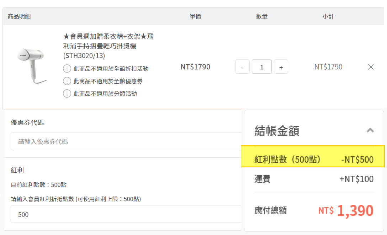Increase item quantity with the plus button
This screenshot has height=235, width=387.
[x=281, y=67]
